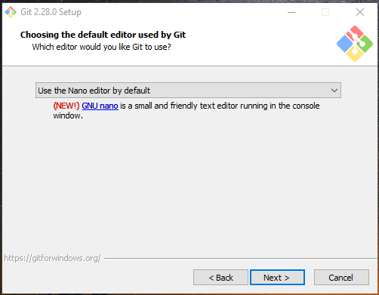Open the default editor combo box
This screenshot has height=295, width=379.
coord(188,91)
